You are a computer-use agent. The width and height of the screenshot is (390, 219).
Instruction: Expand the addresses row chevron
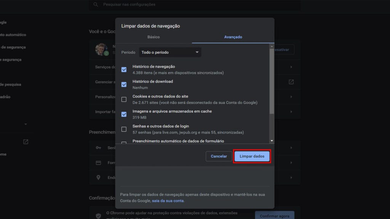pos(291,178)
